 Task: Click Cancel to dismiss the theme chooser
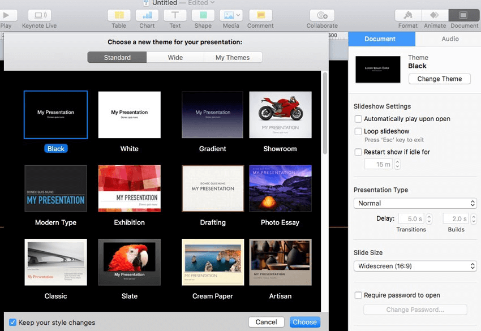266,321
